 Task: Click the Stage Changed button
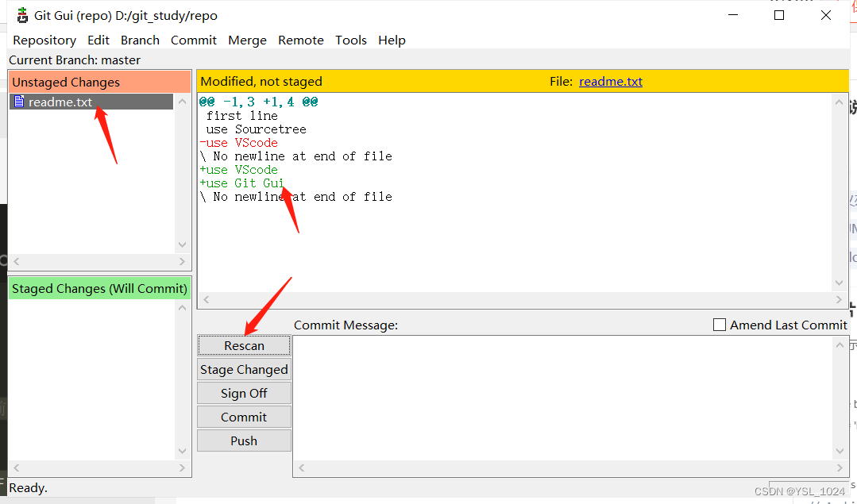[x=244, y=370]
